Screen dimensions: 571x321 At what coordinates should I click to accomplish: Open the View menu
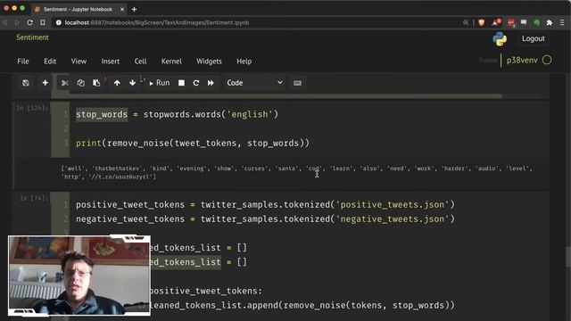coord(79,62)
